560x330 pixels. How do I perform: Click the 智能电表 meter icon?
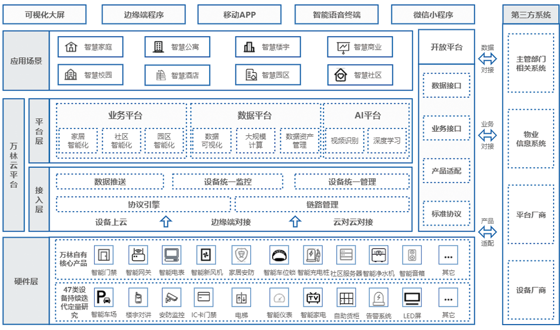tap(172, 255)
